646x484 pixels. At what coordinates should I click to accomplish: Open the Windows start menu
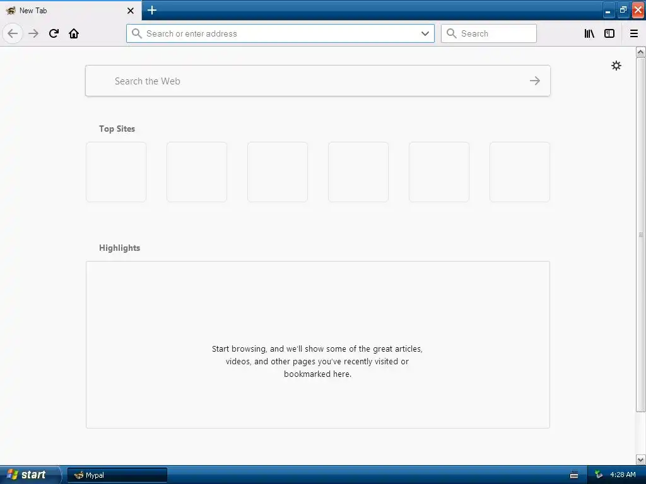click(30, 475)
